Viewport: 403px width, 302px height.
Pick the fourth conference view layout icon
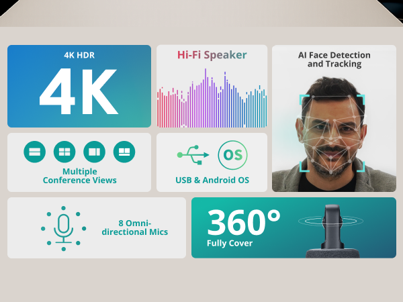124,152
